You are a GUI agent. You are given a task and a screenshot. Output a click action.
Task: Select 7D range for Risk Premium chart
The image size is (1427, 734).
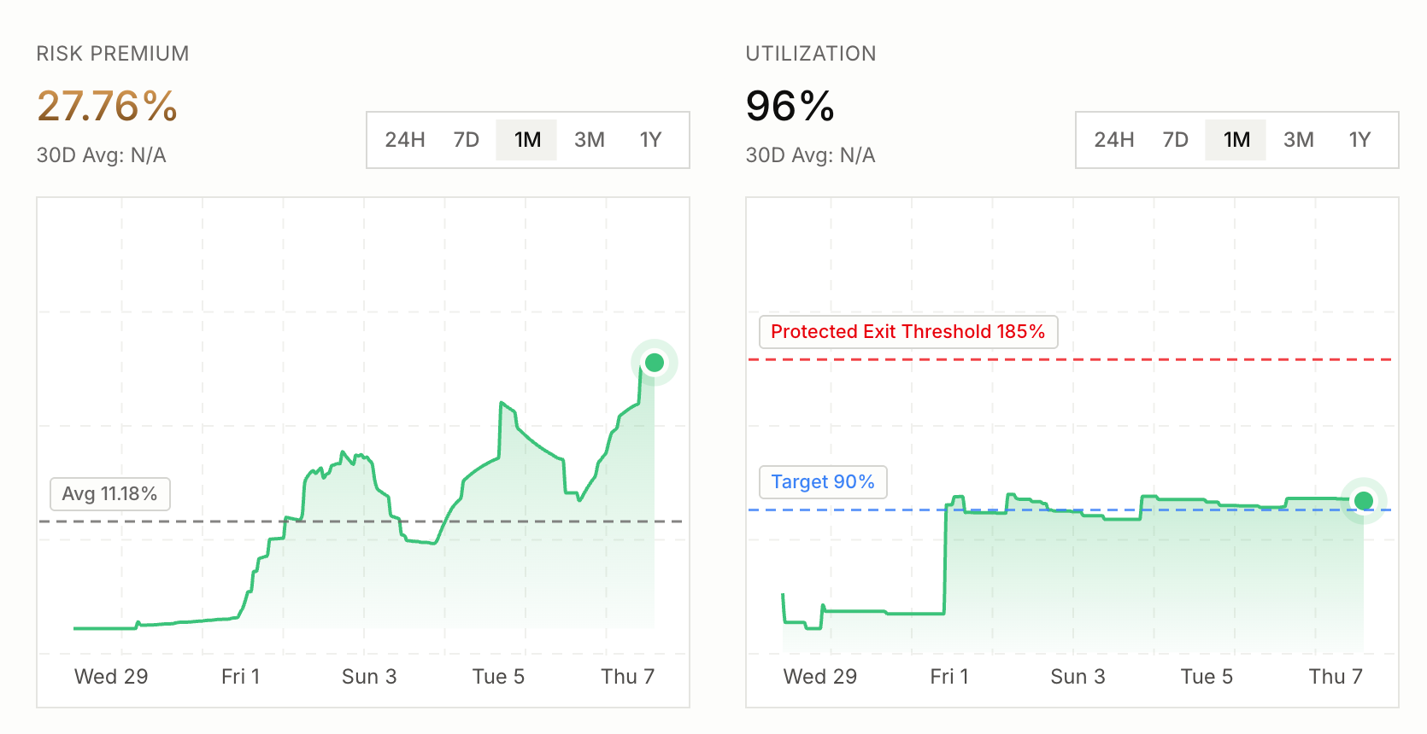click(467, 140)
